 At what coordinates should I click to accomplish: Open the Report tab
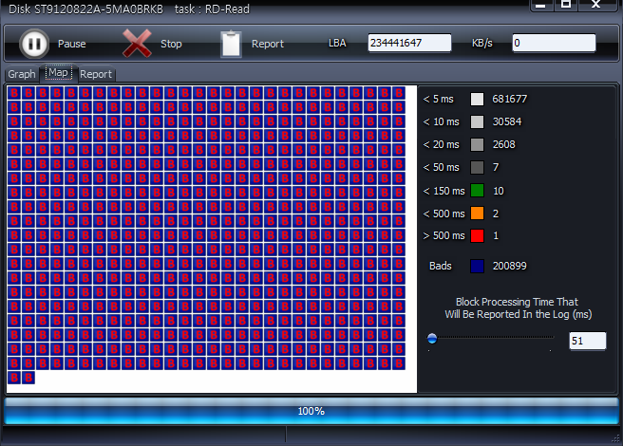click(x=95, y=74)
